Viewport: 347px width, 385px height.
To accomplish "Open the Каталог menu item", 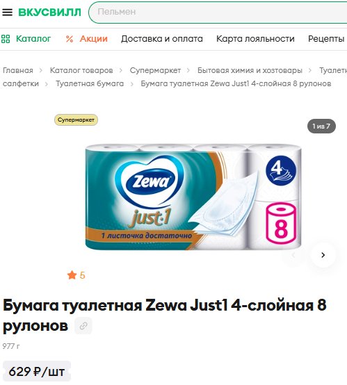I will 33,39.
